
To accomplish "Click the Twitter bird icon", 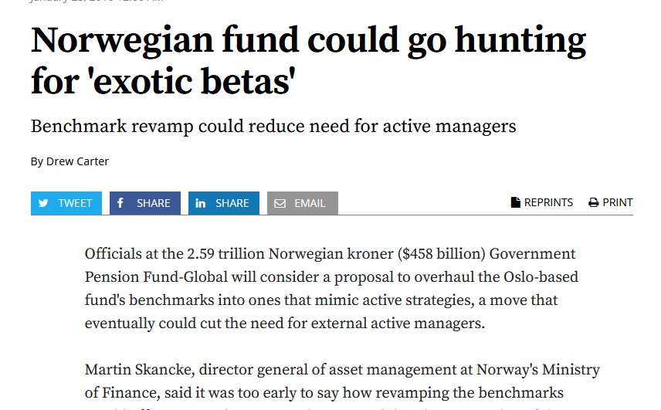I will 43,203.
